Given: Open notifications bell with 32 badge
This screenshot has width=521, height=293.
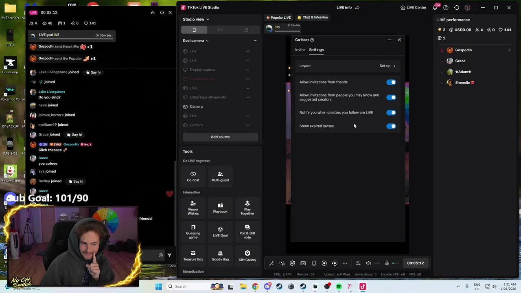Looking at the screenshot, I should pos(436,7).
